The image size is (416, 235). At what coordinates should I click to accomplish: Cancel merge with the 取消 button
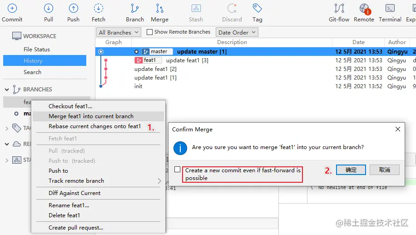384,170
